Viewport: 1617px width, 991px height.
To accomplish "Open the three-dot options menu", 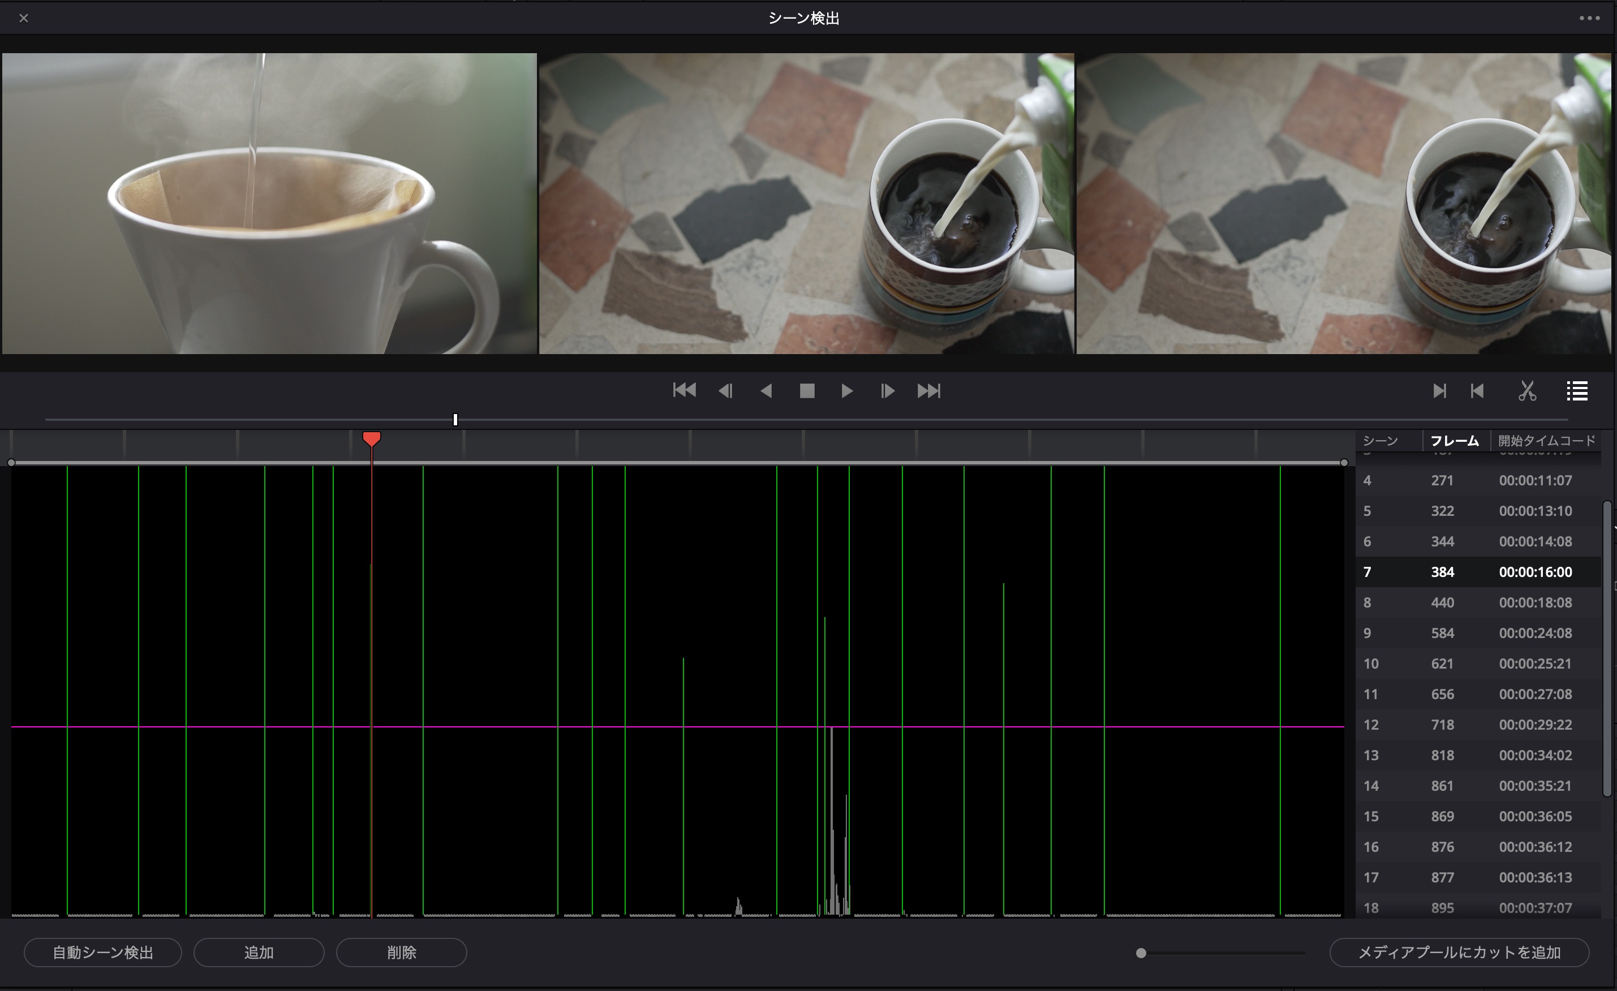I will coord(1589,18).
